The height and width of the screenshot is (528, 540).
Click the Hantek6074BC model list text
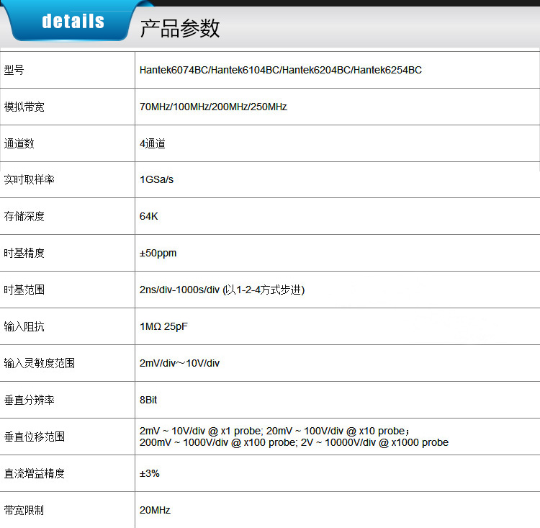[x=280, y=70]
